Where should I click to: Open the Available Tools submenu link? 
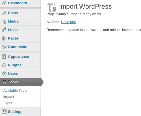coord(15,91)
